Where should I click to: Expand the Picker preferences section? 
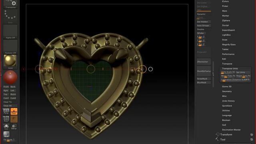(x=225, y=6)
